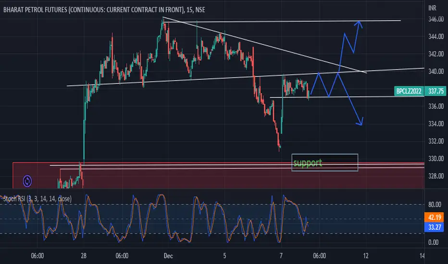Click the INR currency label
Viewport: 448px width, 264px height.
(x=432, y=8)
